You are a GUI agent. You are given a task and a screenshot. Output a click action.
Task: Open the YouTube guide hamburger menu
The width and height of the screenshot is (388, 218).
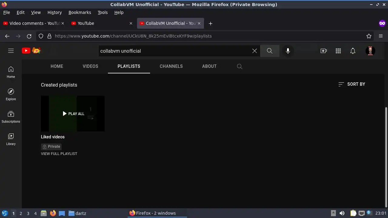(x=11, y=51)
